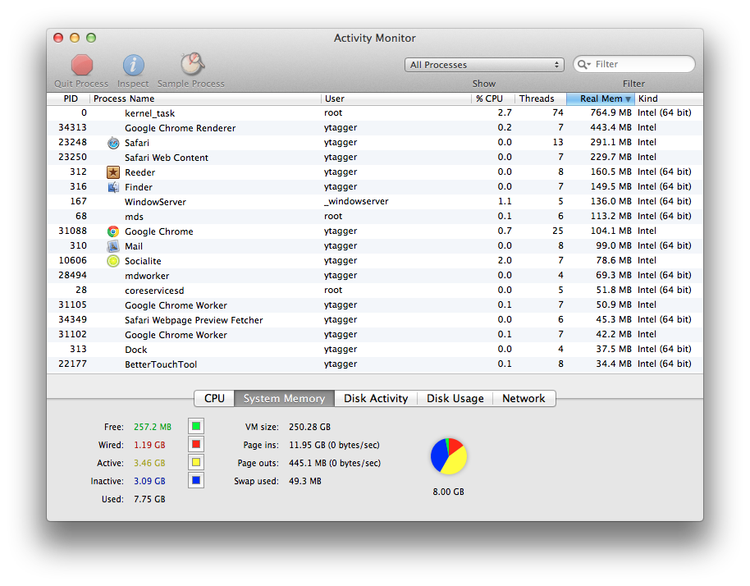This screenshot has height=586, width=750.
Task: Switch to the System Memory tab
Action: coord(284,399)
